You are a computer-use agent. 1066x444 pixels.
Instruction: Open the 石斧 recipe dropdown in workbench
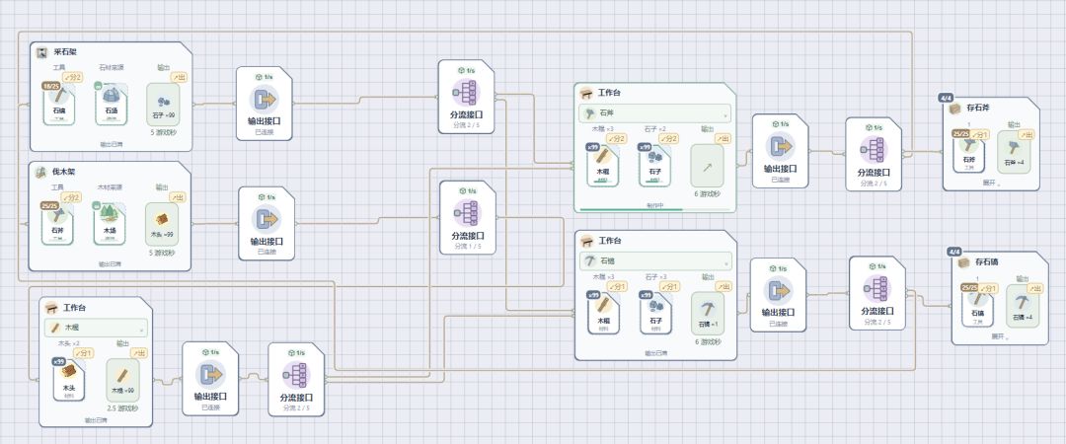point(654,113)
